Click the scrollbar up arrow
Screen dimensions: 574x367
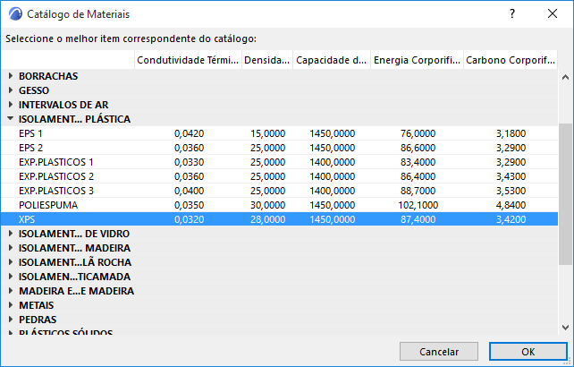(565, 77)
